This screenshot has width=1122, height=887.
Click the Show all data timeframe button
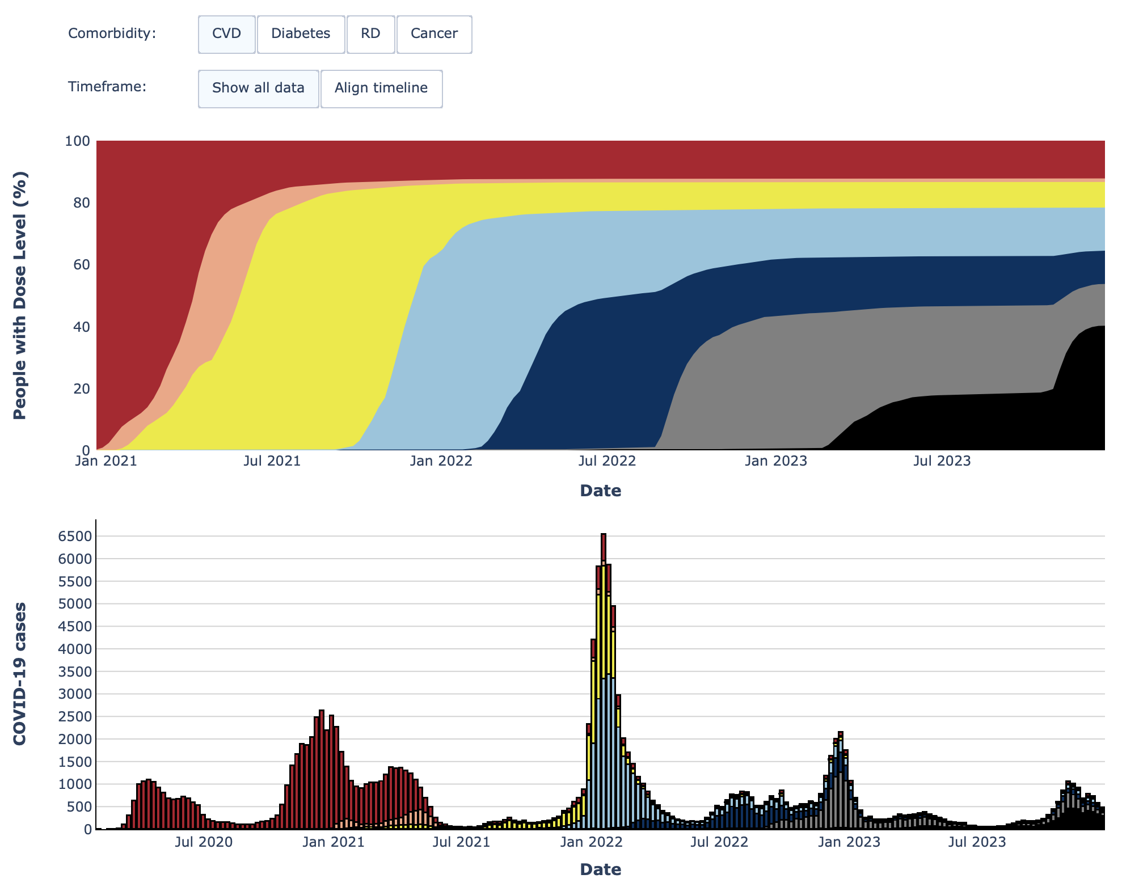click(258, 88)
